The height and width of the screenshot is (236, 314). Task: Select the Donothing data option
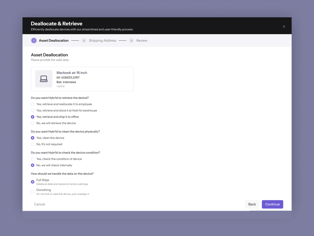pos(33,192)
